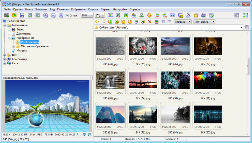
Task: Rotate image left with green arrow icon
Action: point(157,15)
